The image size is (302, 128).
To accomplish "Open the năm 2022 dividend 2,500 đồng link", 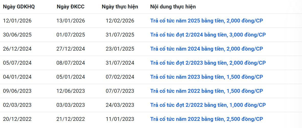I will point(206,119).
